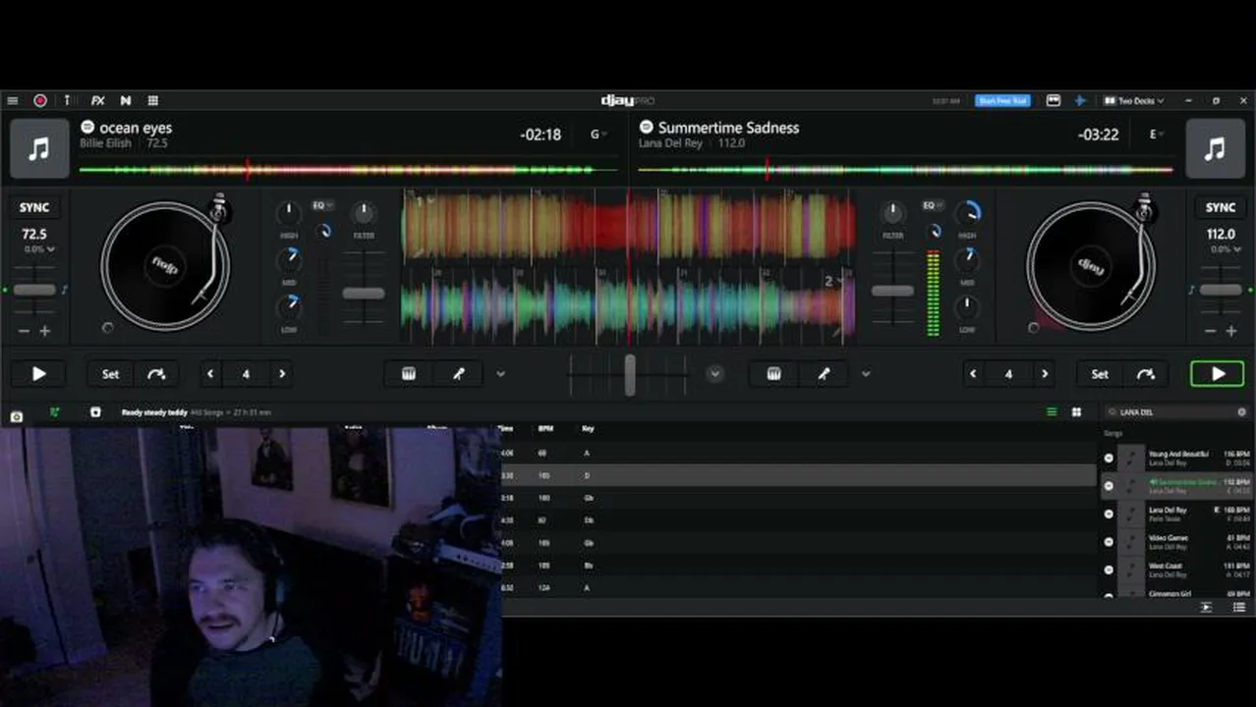Jump to cue point on right deck
Viewport: 1256px width, 707px height.
coord(1146,374)
